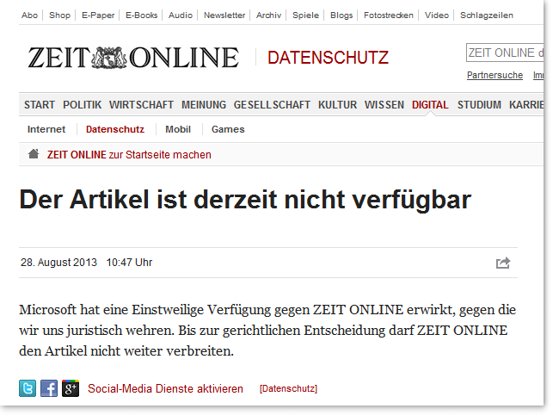Open the share arrow icon beside date
Screen dimensions: 553x415
click(x=503, y=263)
